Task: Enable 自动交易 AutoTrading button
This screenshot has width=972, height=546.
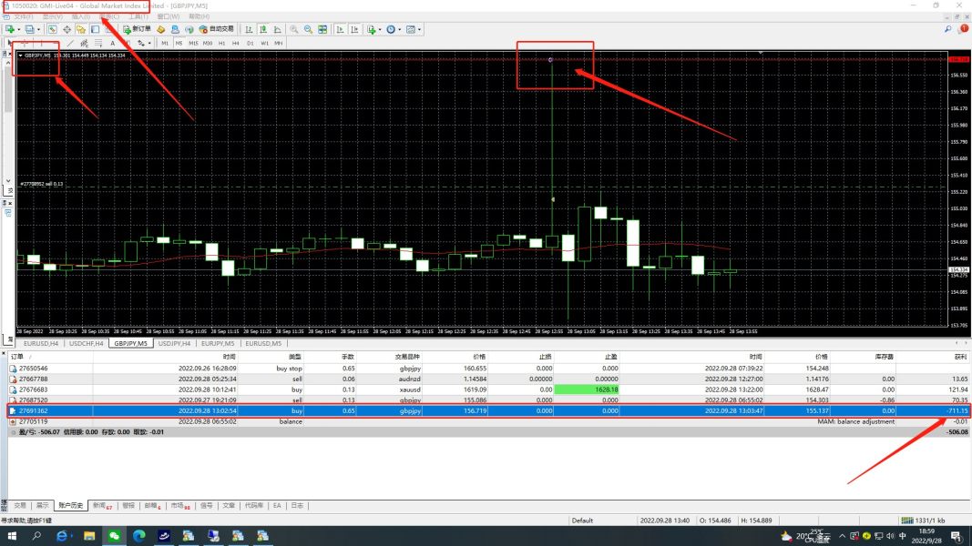Action: (x=217, y=29)
